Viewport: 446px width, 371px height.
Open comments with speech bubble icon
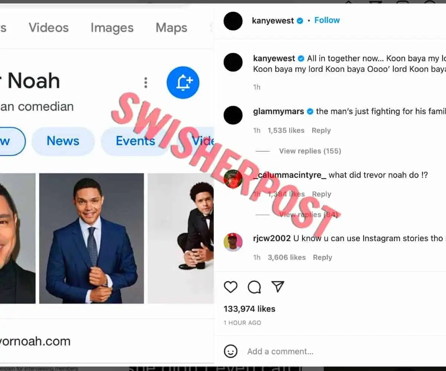pyautogui.click(x=254, y=287)
